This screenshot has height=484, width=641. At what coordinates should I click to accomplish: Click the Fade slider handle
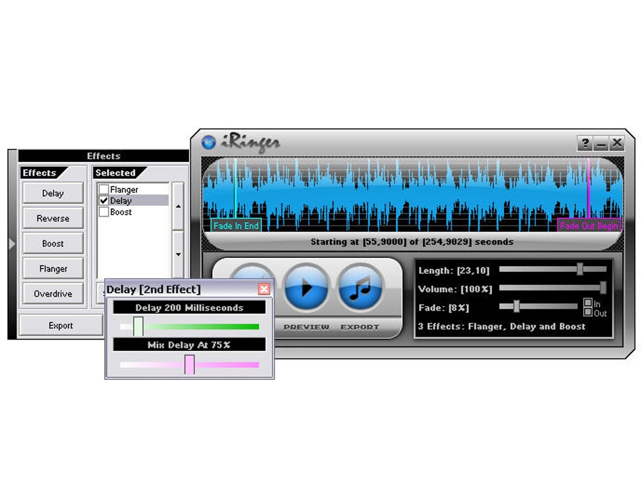(x=517, y=306)
